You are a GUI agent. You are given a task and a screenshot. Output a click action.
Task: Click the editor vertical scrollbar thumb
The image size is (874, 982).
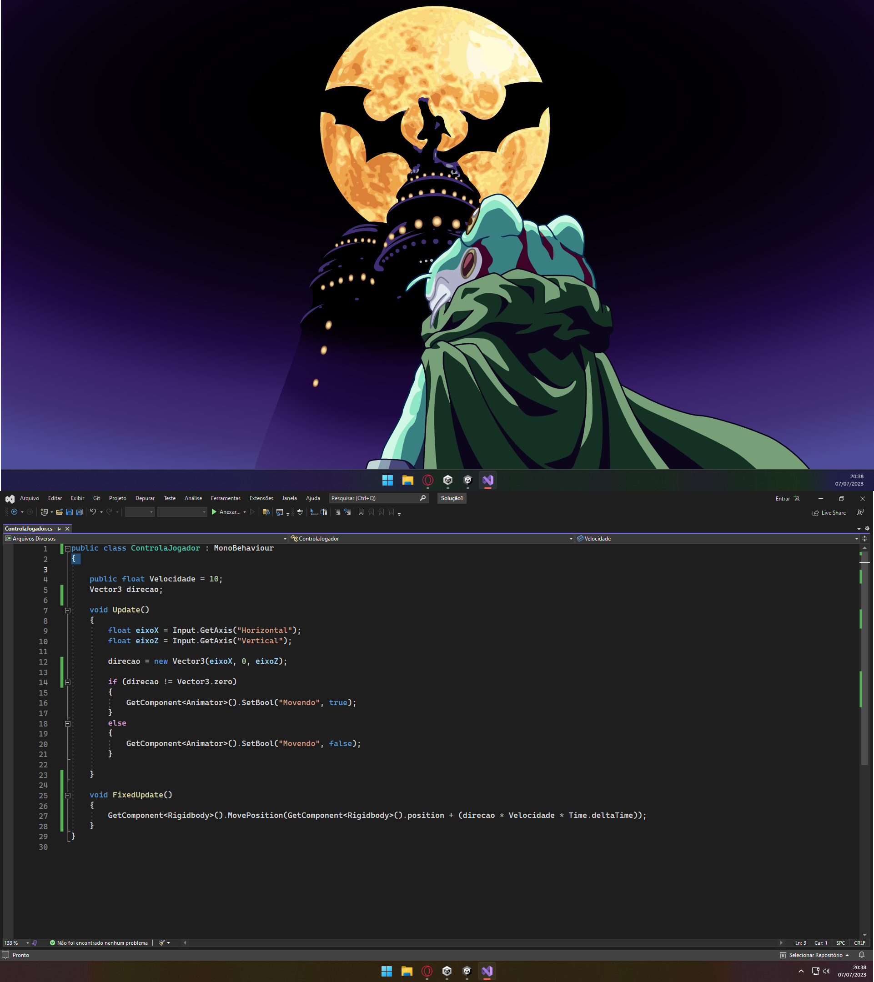pyautogui.click(x=864, y=658)
